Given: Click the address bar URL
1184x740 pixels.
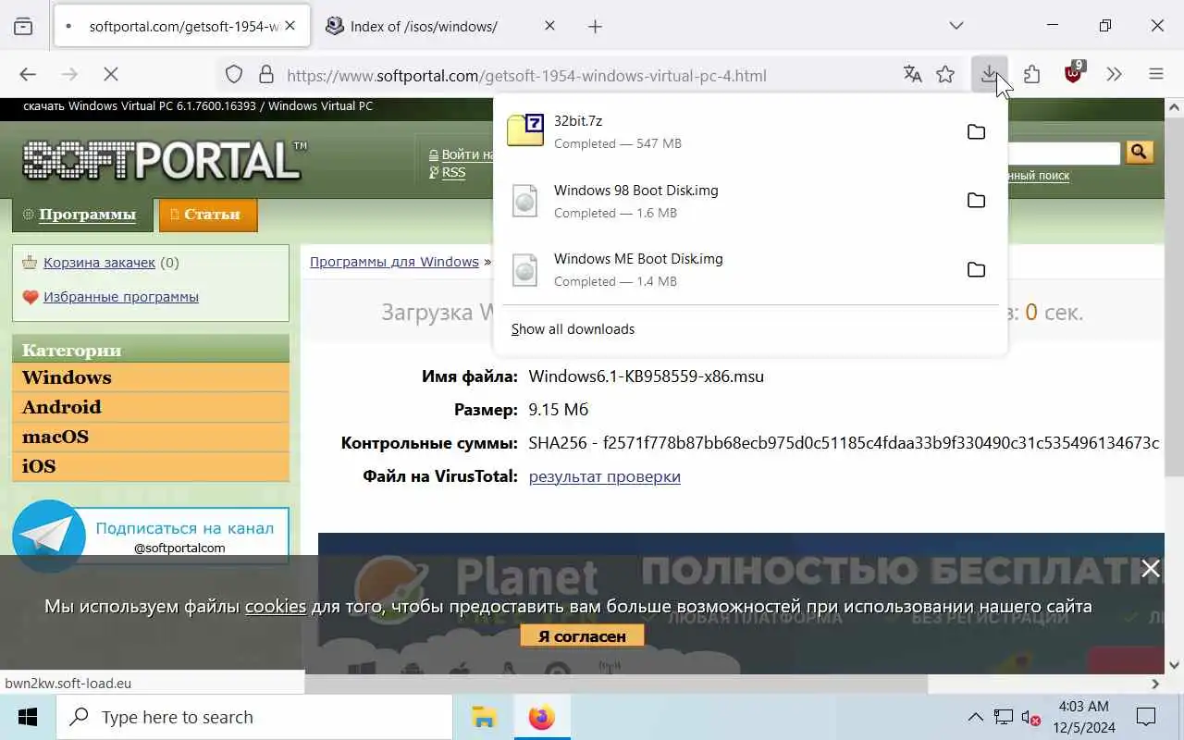Looking at the screenshot, I should pos(526,76).
